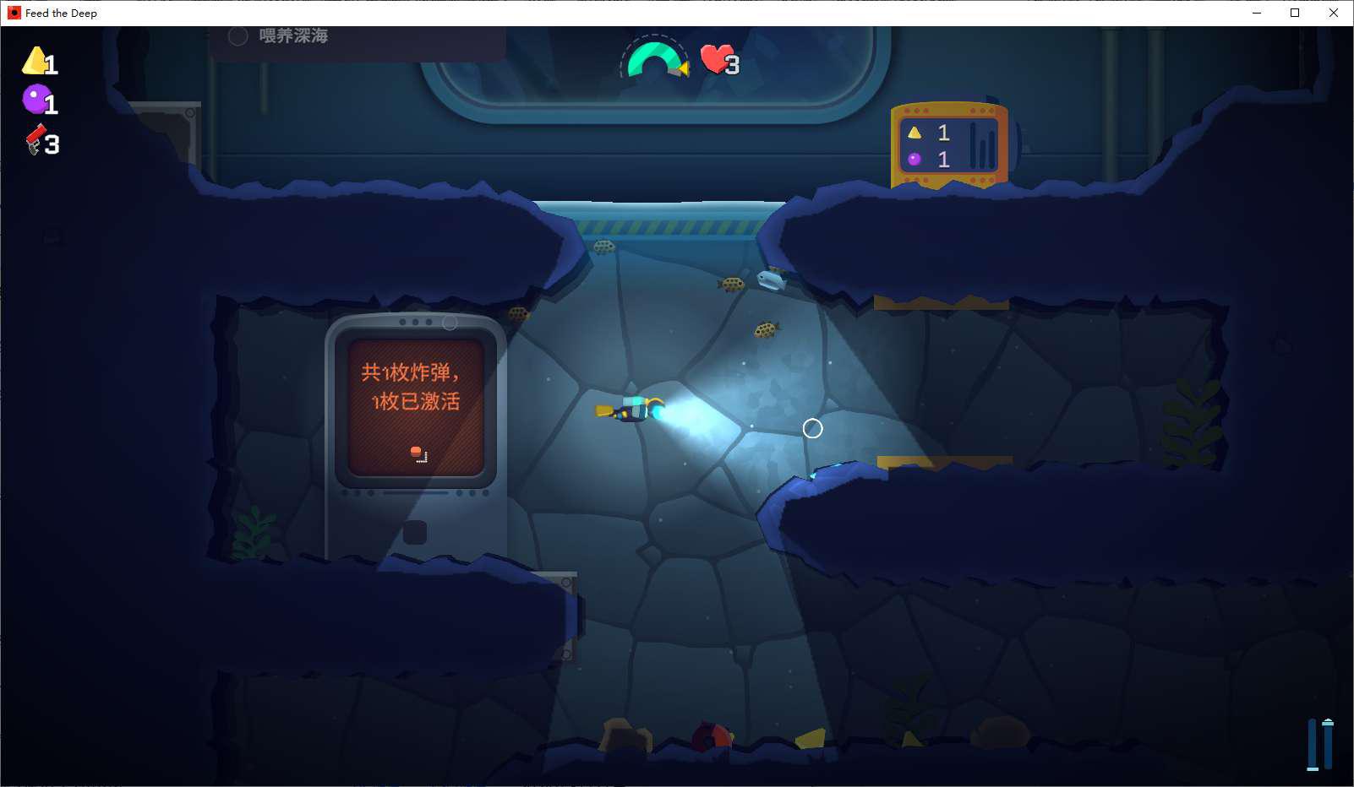Close the Feed the Deep window
Viewport: 1354px width, 787px height.
click(1334, 13)
